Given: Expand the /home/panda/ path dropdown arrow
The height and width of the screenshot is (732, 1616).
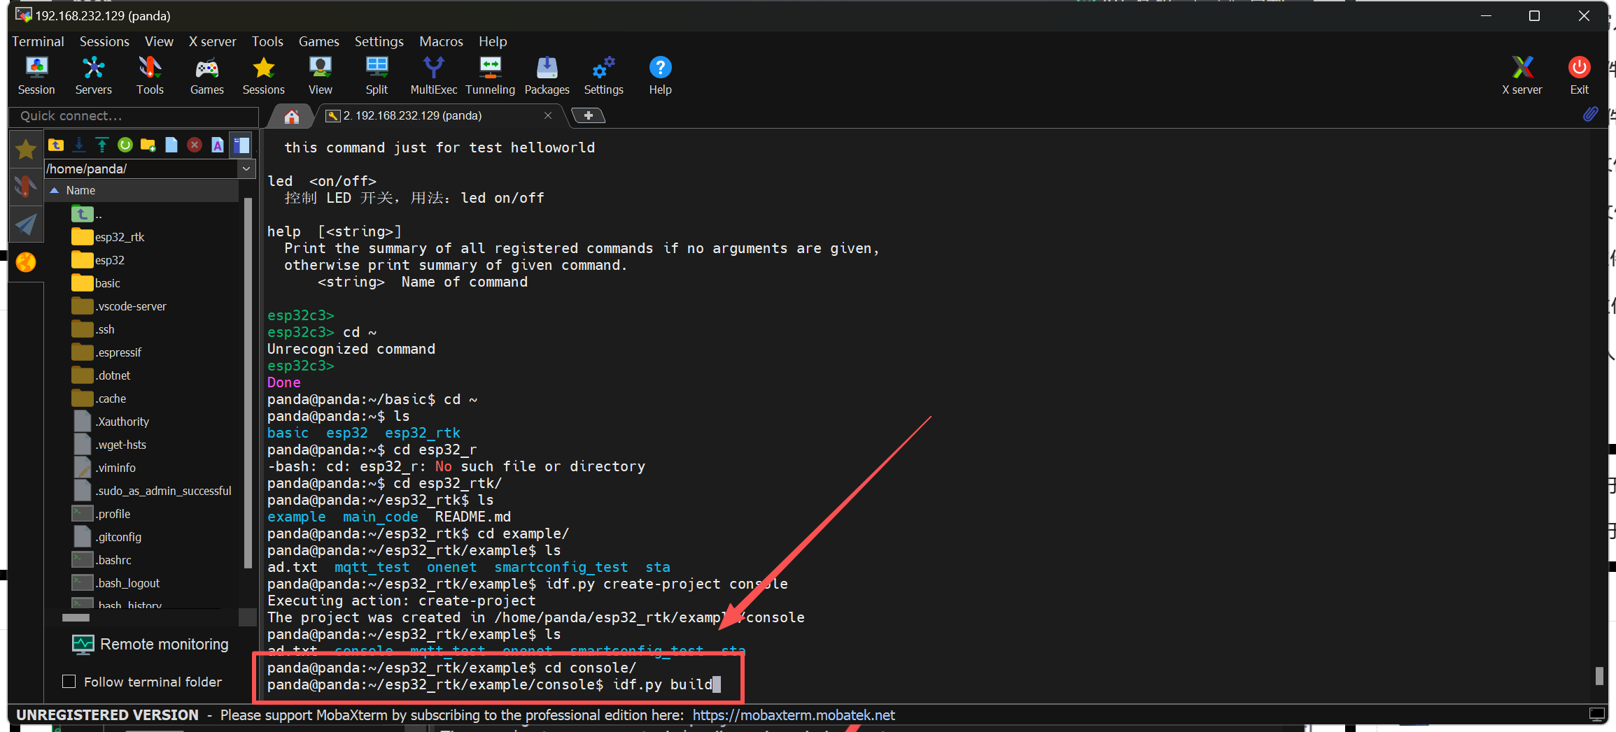Looking at the screenshot, I should click(246, 168).
